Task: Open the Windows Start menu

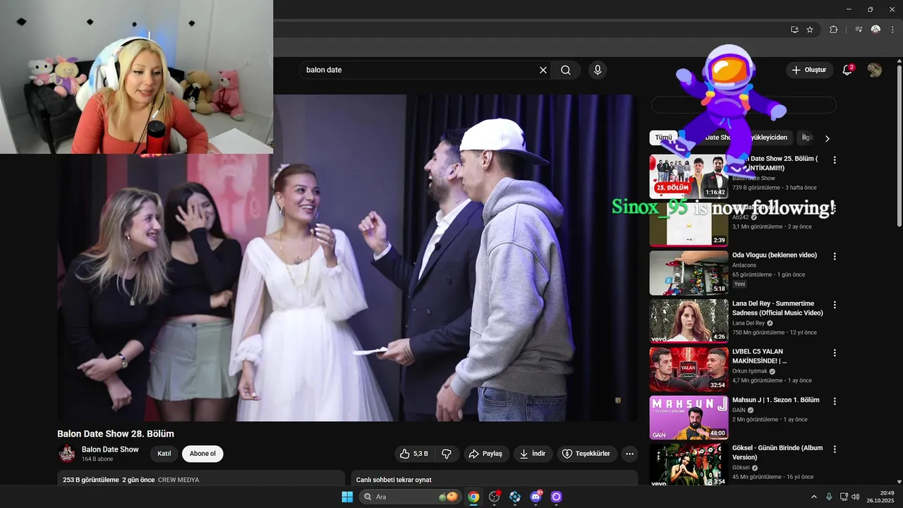Action: coord(347,497)
